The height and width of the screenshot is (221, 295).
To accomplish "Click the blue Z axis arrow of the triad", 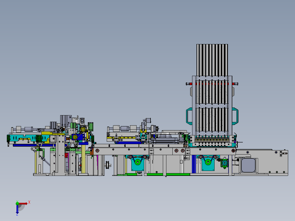I will coord(17,209).
